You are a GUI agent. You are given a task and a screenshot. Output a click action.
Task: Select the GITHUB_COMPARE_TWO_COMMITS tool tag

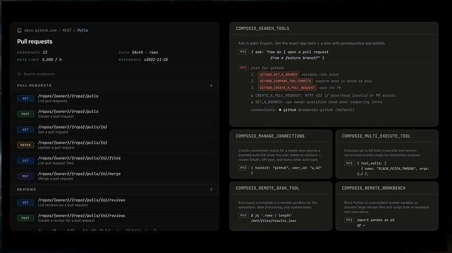pos(285,81)
